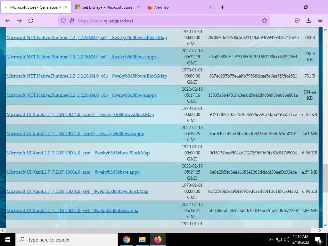Open the Firefox application menu
This screenshot has height=246, width=328.
[320, 20]
